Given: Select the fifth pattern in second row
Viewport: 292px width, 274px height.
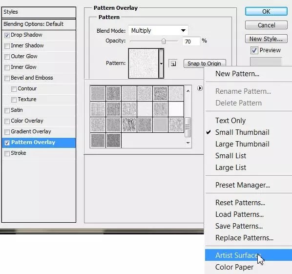Looking at the screenshot, I should tap(160, 109).
